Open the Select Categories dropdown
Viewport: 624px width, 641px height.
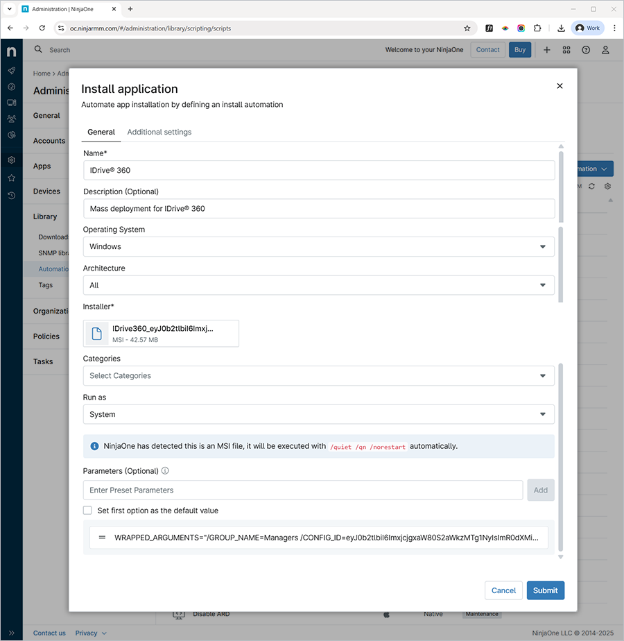tap(319, 376)
